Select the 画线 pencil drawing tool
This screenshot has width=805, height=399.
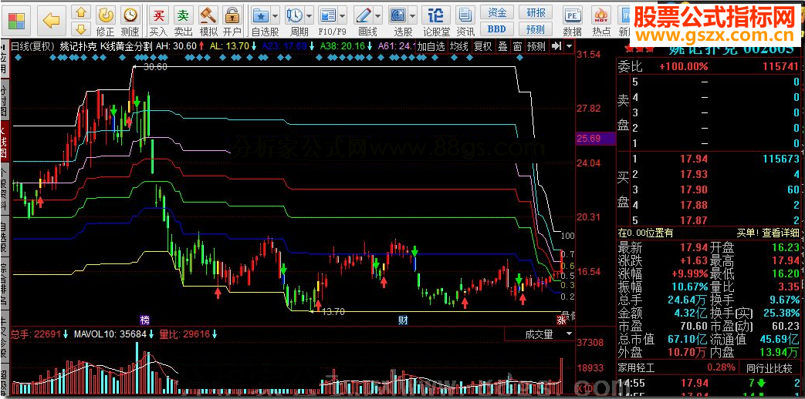tap(364, 15)
